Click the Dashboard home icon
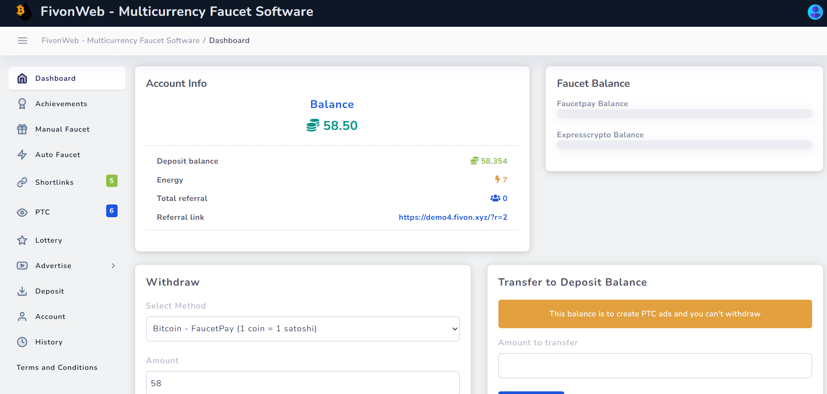The image size is (827, 394). point(22,79)
